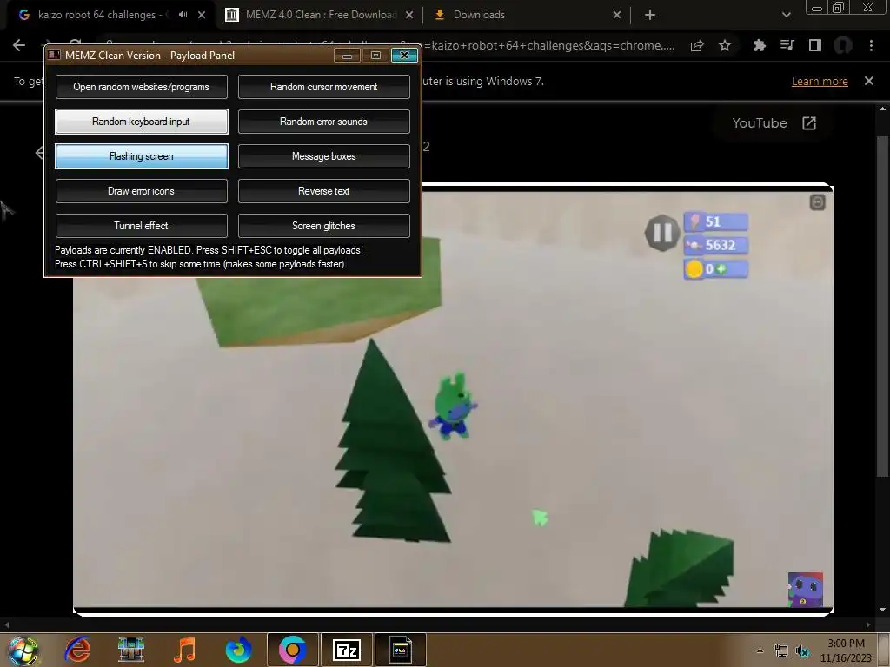Open the Chrome profile avatar
890x667 pixels.
(x=843, y=45)
